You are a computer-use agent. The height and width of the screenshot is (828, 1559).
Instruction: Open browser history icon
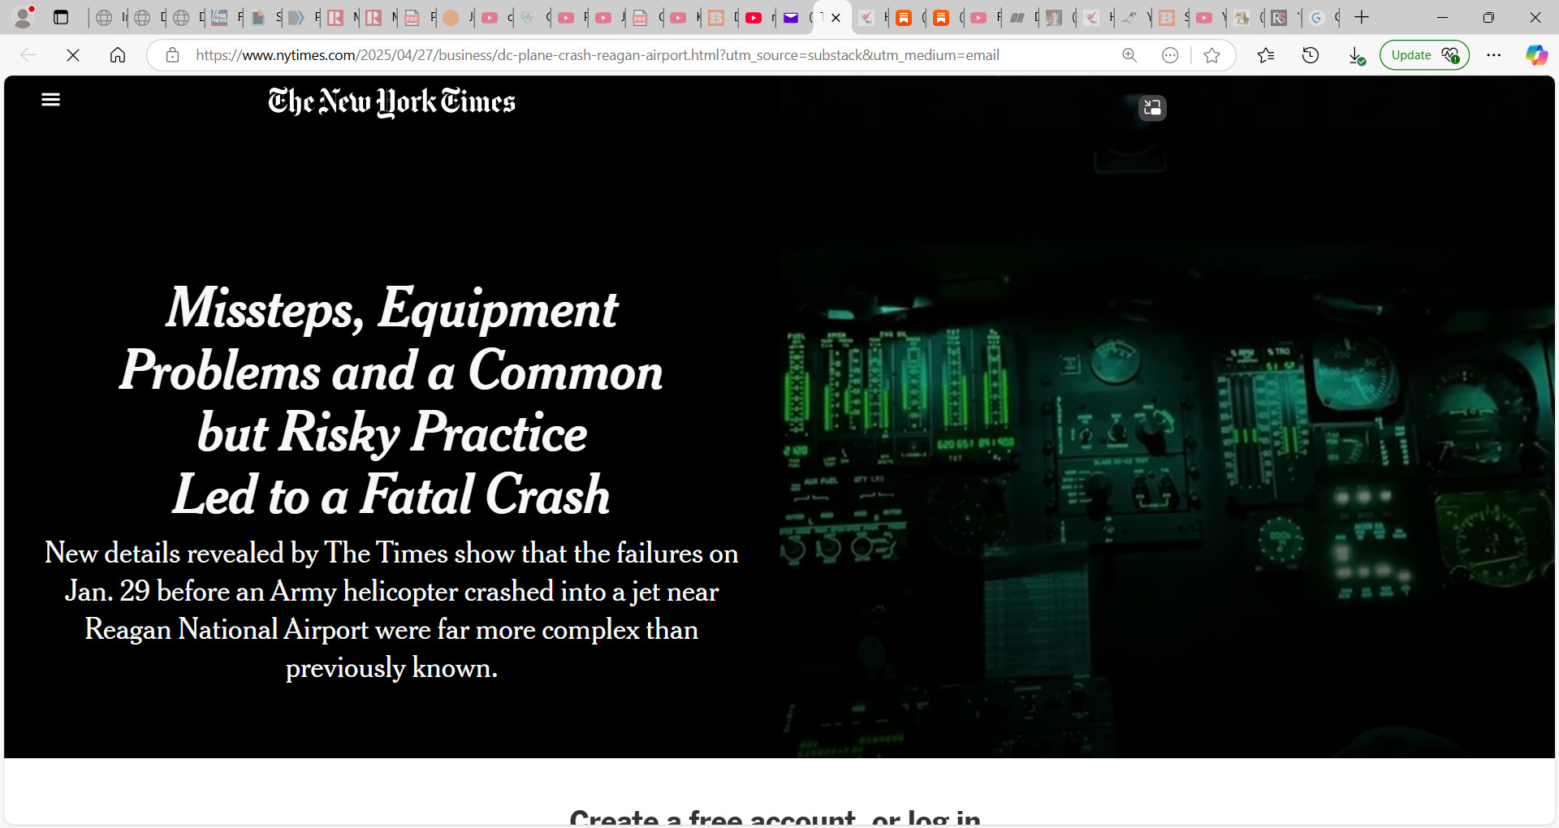(x=1311, y=55)
